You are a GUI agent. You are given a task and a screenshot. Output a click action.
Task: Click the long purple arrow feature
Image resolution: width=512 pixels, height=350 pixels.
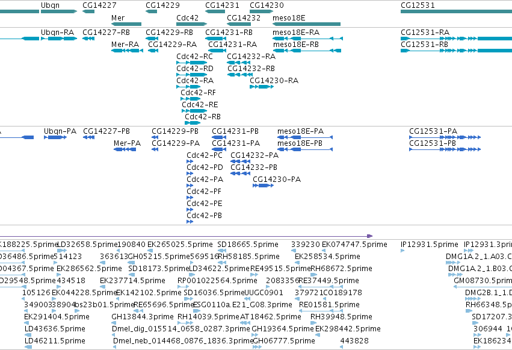point(186,236)
